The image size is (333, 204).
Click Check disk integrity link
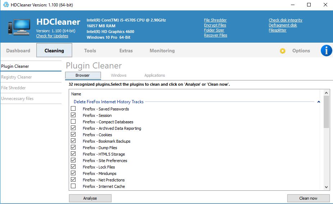(286, 20)
